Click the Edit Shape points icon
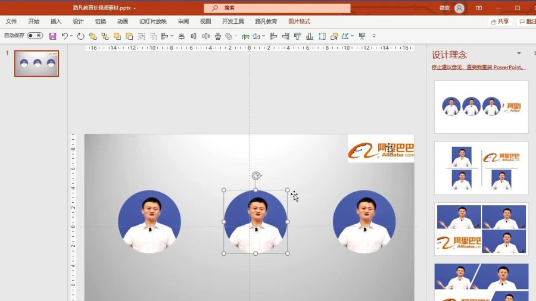 pyautogui.click(x=345, y=36)
